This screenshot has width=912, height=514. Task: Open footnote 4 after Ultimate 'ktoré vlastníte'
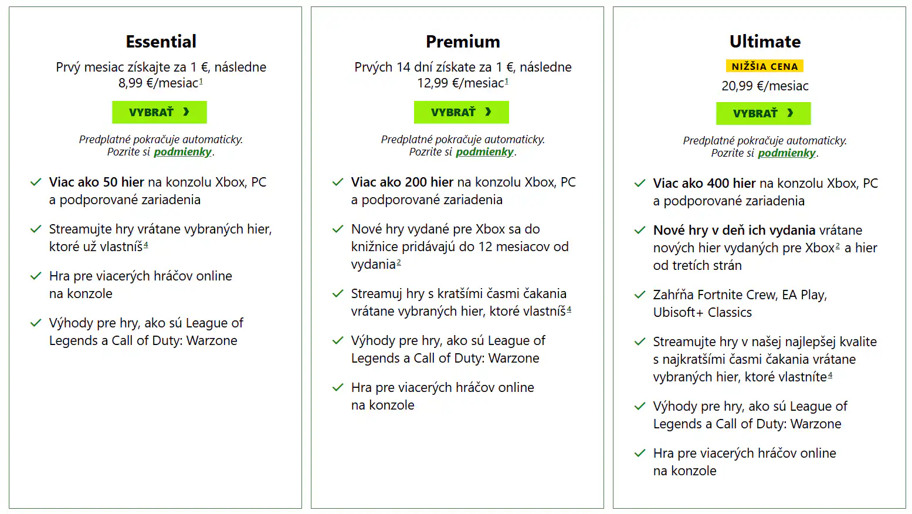[x=830, y=375]
